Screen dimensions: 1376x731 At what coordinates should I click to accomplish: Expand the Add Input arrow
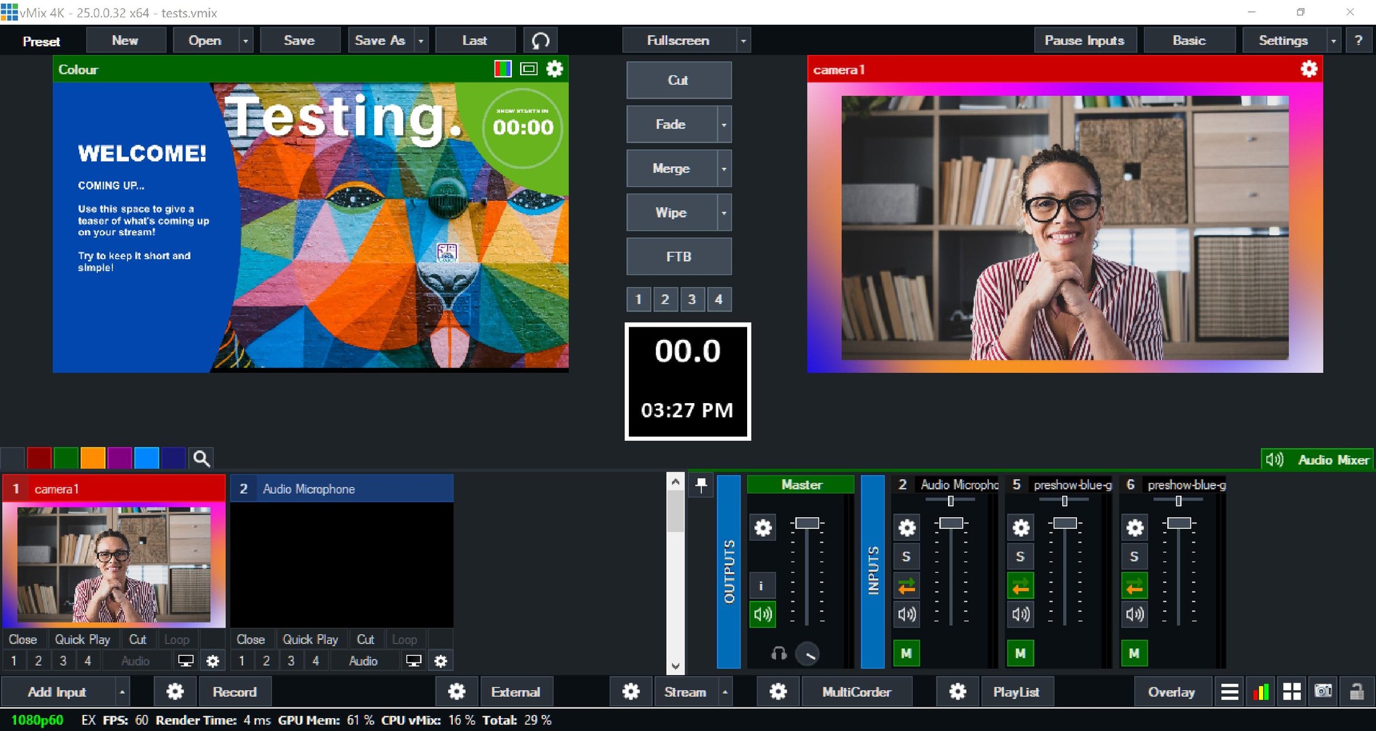122,691
